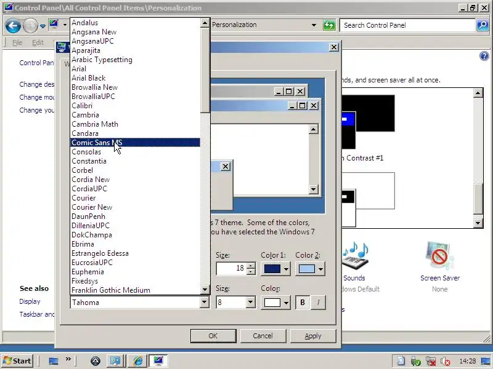Open the Color 1 dropdown arrow
The image size is (493, 369).
point(286,269)
